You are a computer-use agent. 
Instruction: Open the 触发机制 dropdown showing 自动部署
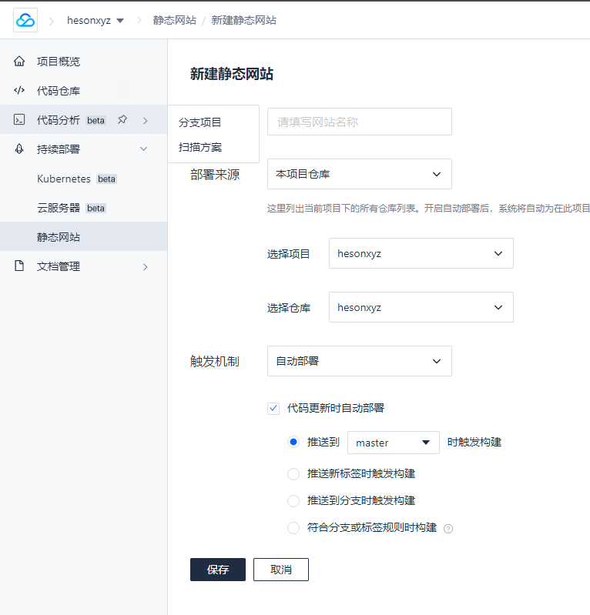360,361
